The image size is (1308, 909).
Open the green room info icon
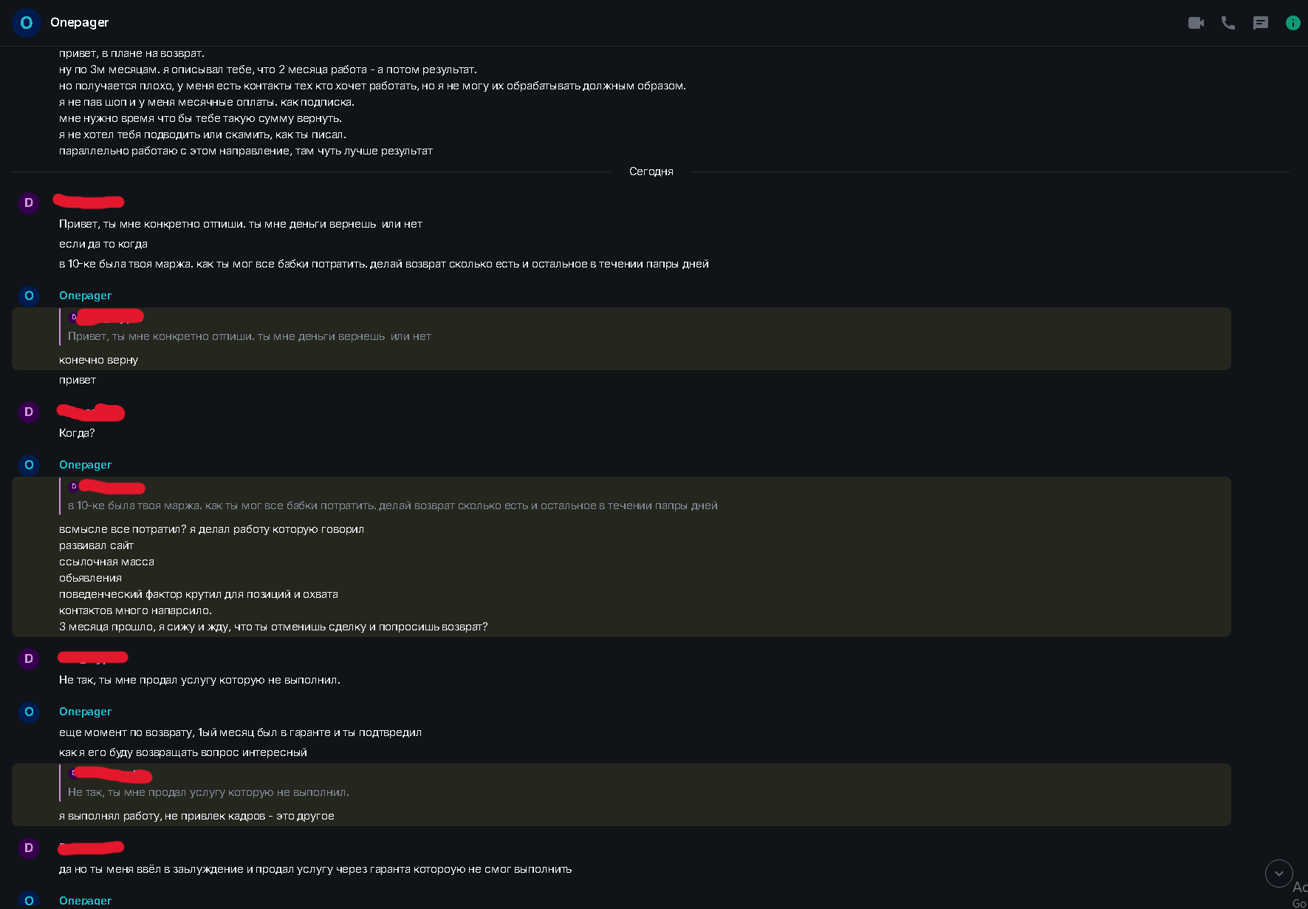tap(1292, 23)
